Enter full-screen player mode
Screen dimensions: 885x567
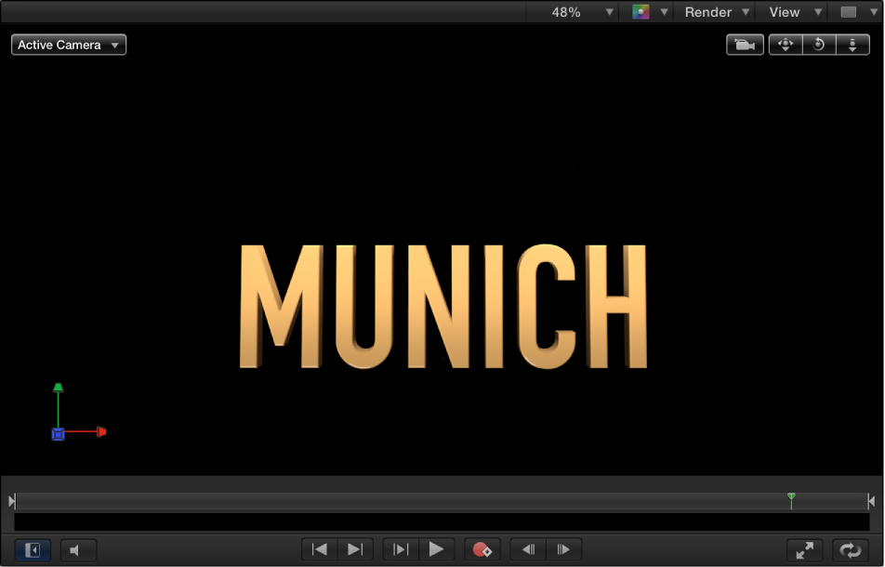(x=805, y=549)
